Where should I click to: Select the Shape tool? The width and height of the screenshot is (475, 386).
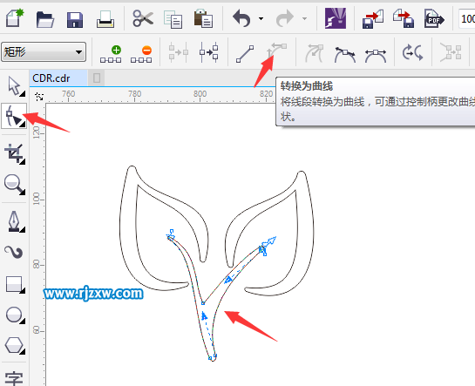pyautogui.click(x=14, y=116)
